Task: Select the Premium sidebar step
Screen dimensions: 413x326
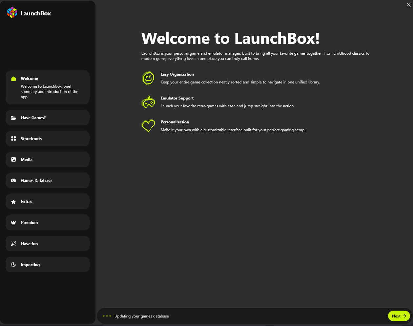Action: pyautogui.click(x=48, y=223)
